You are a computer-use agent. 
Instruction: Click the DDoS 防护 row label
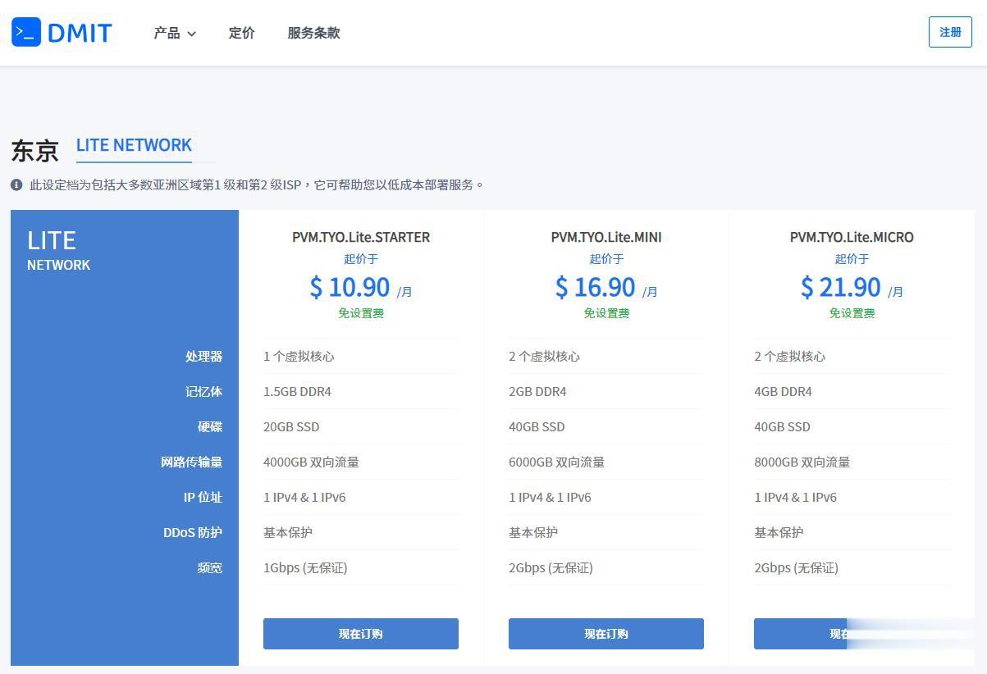[193, 533]
